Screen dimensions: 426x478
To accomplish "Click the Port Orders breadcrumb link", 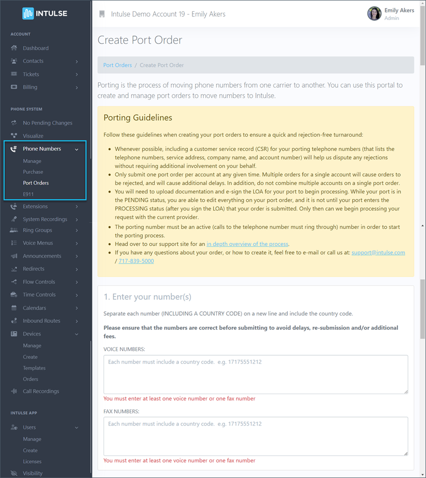I will [x=117, y=65].
